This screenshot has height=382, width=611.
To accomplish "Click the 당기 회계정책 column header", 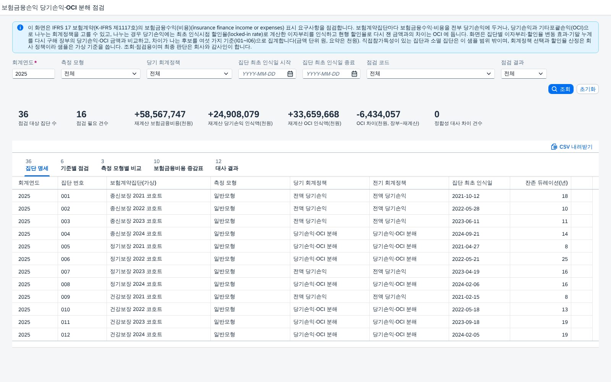I will tap(330, 183).
